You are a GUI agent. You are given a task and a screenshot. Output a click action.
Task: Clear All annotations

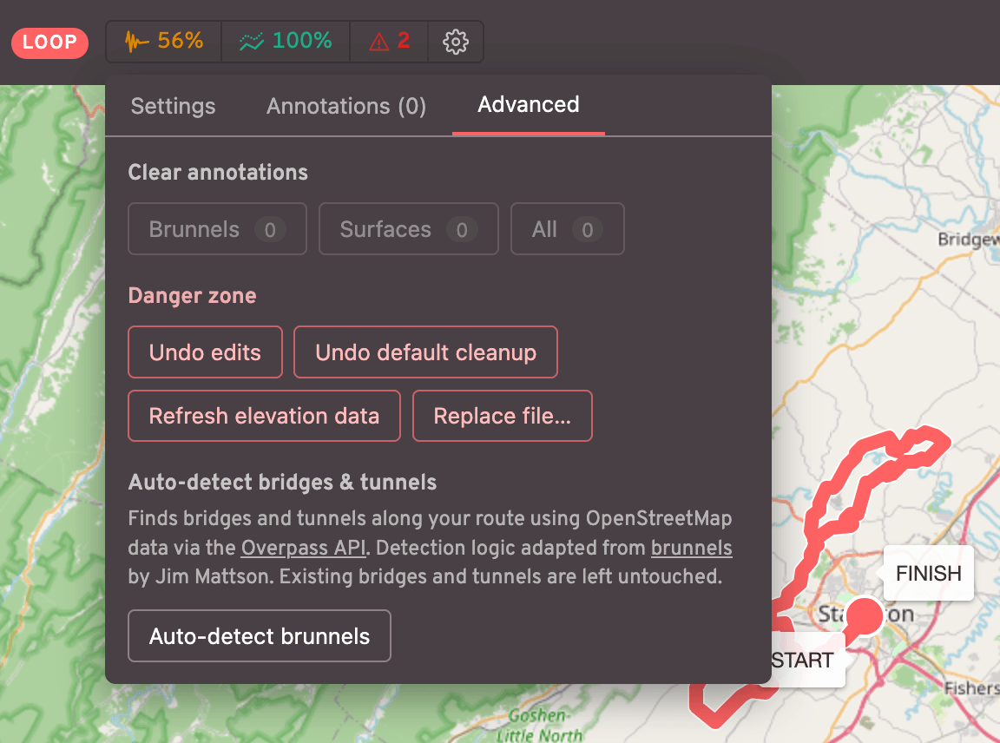(567, 229)
